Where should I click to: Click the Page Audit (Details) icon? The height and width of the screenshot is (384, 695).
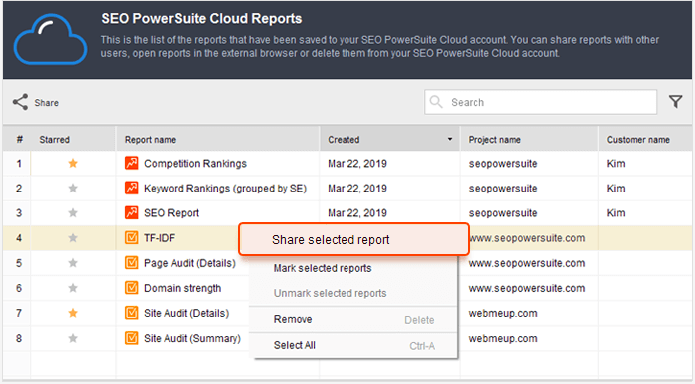click(x=131, y=263)
